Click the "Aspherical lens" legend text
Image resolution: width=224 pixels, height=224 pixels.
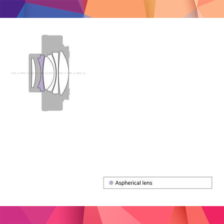click(x=134, y=183)
